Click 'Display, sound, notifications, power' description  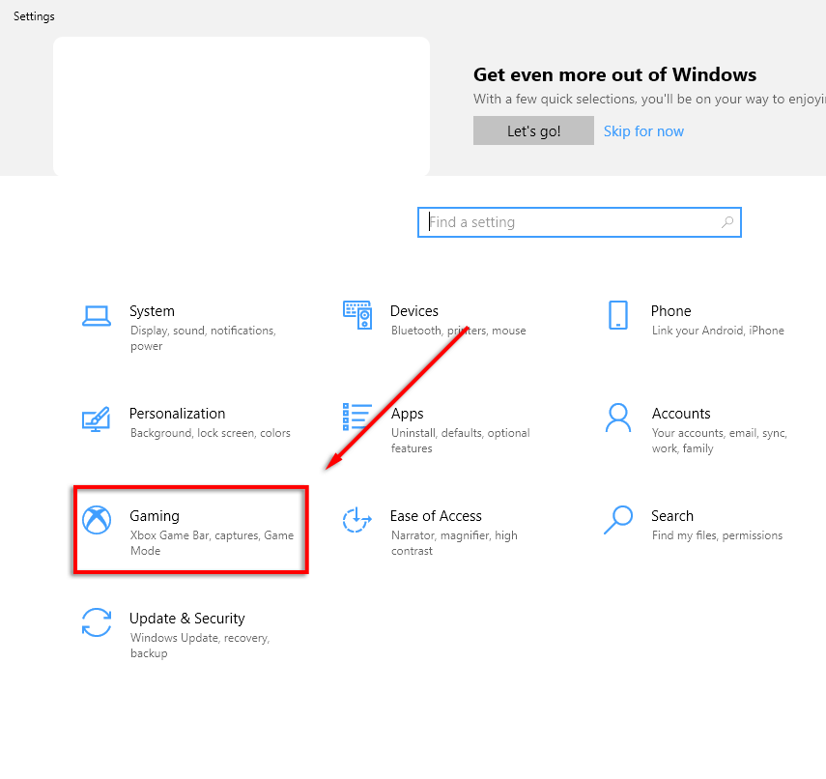tap(203, 338)
